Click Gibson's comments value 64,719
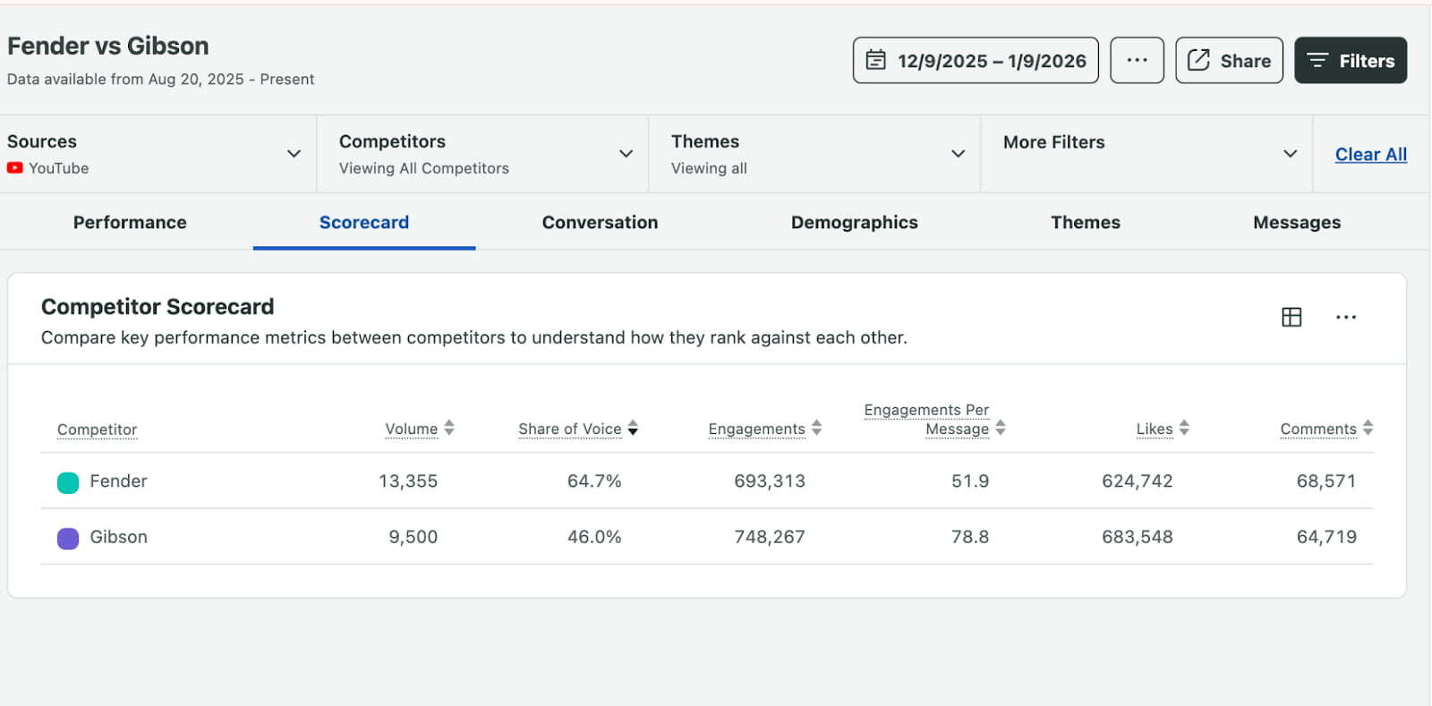The height and width of the screenshot is (706, 1432). pos(1326,537)
